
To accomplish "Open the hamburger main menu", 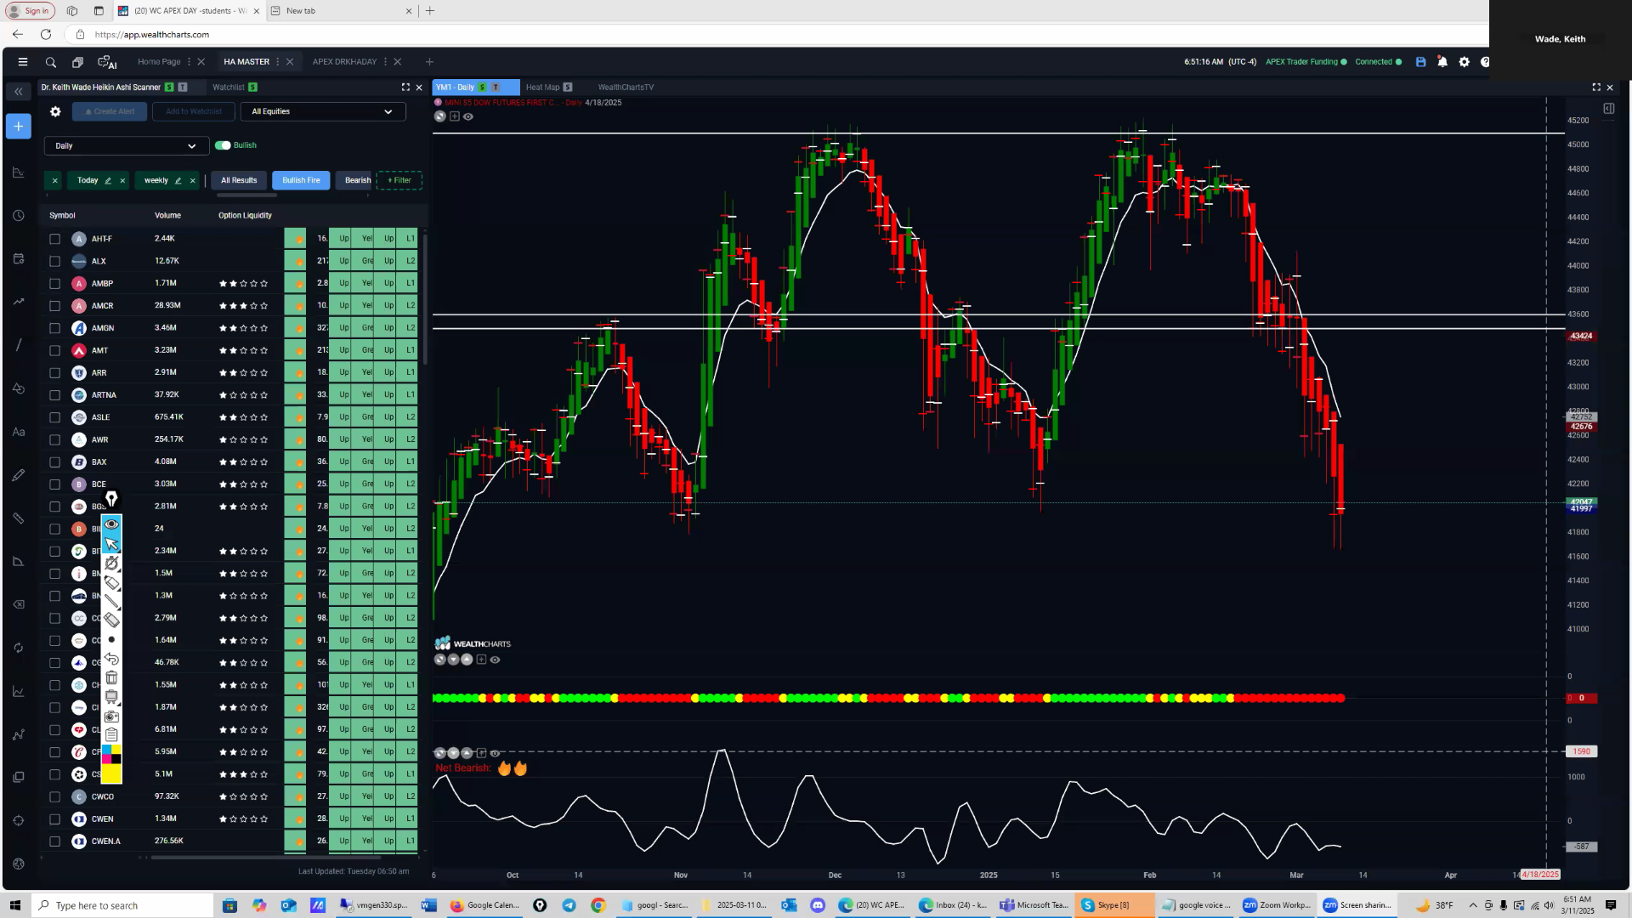I will pyautogui.click(x=23, y=62).
